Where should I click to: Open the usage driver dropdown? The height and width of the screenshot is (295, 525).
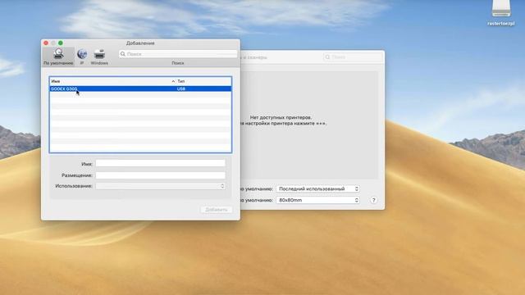point(161,186)
